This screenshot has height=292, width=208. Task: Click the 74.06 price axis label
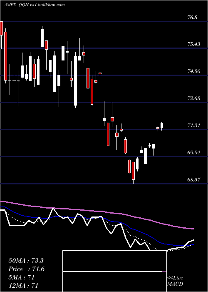click(x=194, y=71)
